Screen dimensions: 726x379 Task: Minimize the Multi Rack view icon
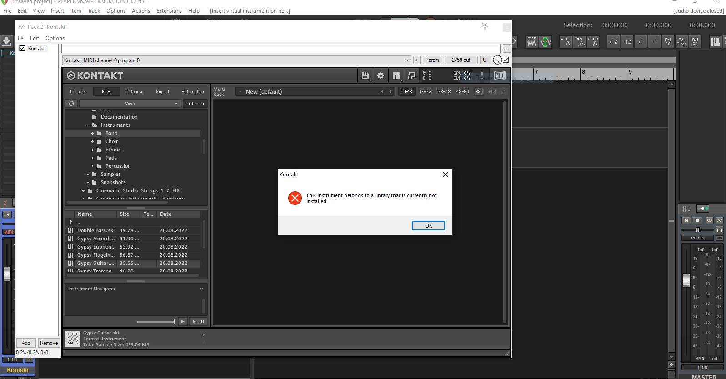pyautogui.click(x=503, y=92)
